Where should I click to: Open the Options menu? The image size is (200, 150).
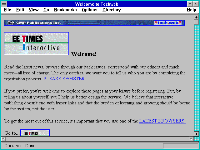[x=90, y=10]
